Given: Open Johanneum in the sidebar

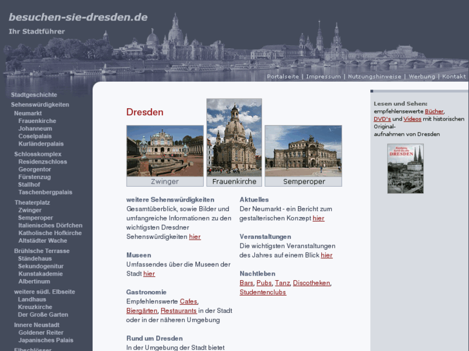Looking at the screenshot, I should pos(35,128).
